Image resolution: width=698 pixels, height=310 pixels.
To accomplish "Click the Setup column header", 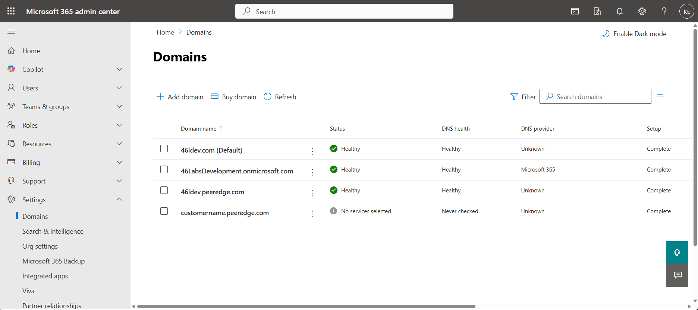I will (654, 129).
